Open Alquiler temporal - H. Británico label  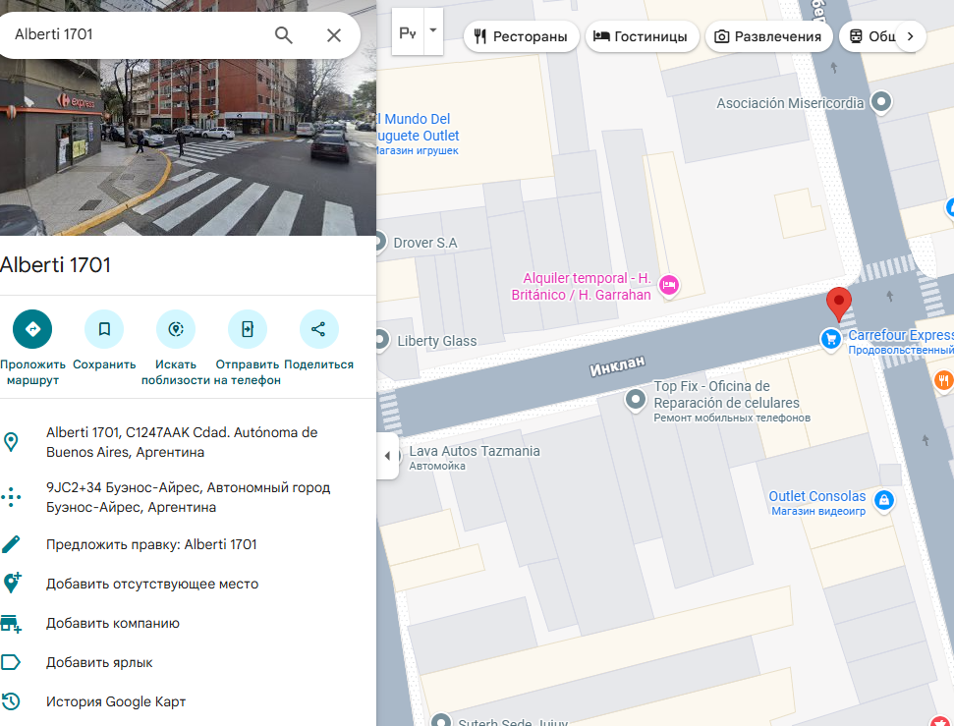pyautogui.click(x=581, y=287)
